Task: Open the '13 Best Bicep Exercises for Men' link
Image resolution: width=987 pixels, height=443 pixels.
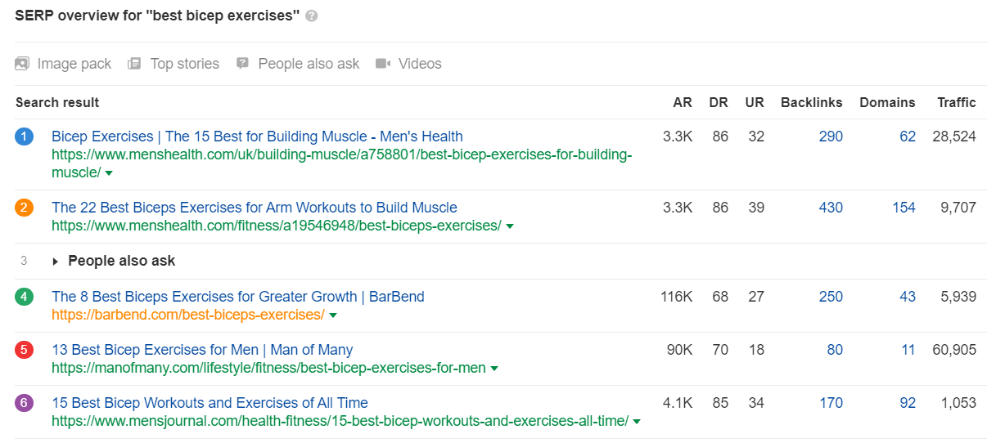Action: [201, 350]
